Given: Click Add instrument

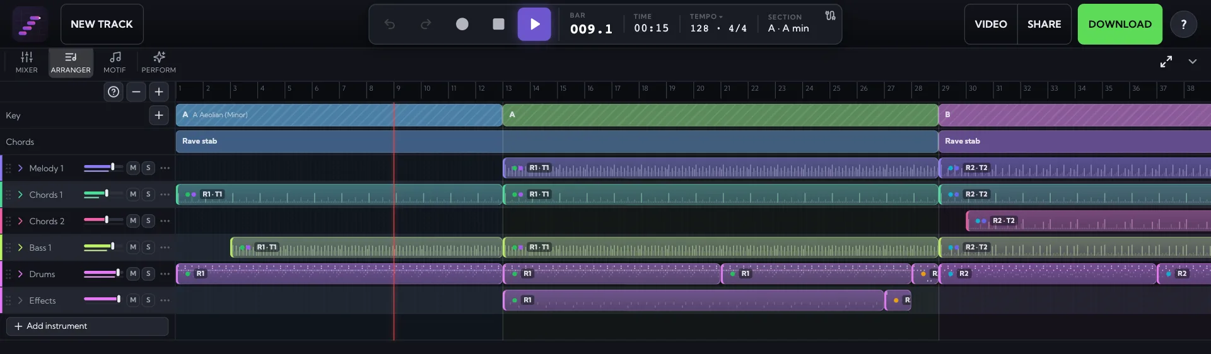Looking at the screenshot, I should [87, 326].
